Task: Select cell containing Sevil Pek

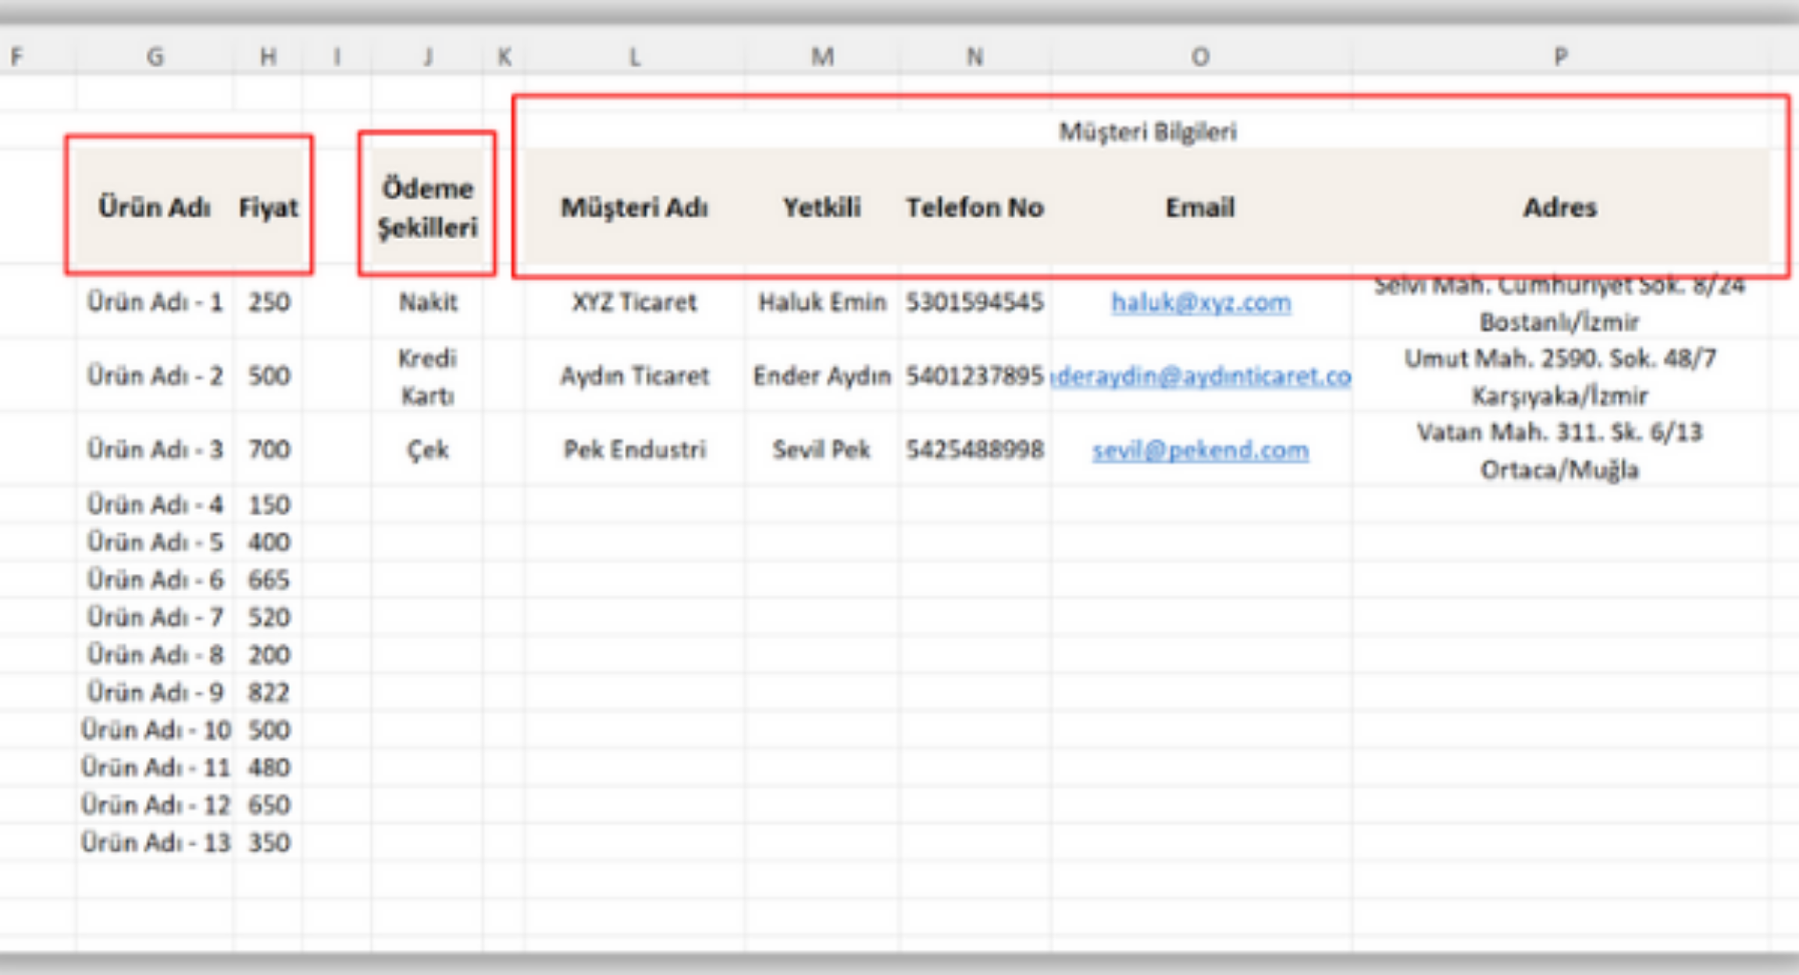Action: coord(821,450)
